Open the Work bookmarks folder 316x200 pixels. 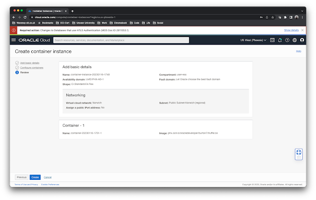[x=102, y=23]
